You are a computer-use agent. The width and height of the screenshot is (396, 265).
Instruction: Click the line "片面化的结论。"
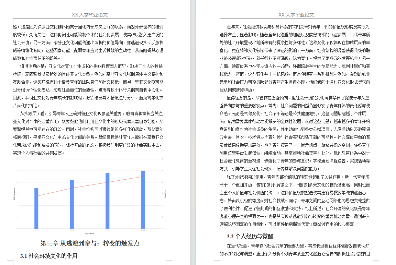tap(26, 106)
